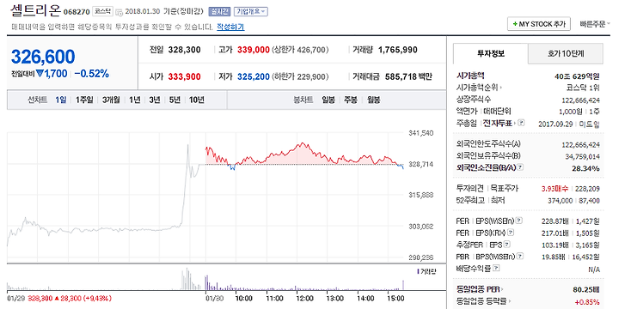
Task: Select the 1주일 line chart period
Action: point(84,100)
